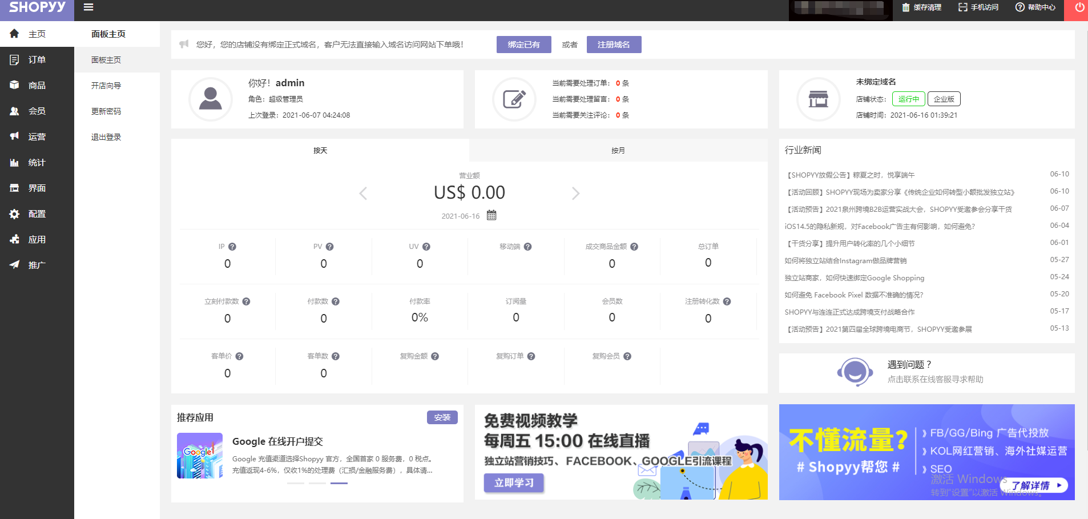1088x519 pixels.
Task: Click the admin user avatar icon
Action: pos(210,99)
